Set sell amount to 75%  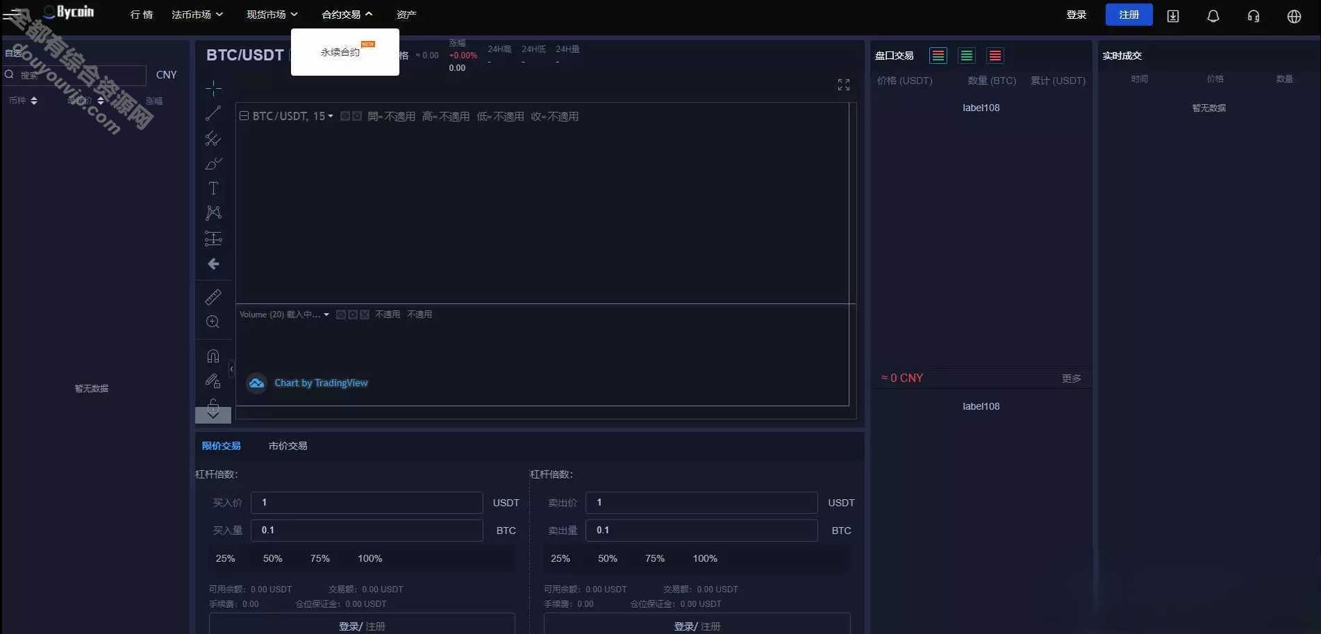coord(655,558)
